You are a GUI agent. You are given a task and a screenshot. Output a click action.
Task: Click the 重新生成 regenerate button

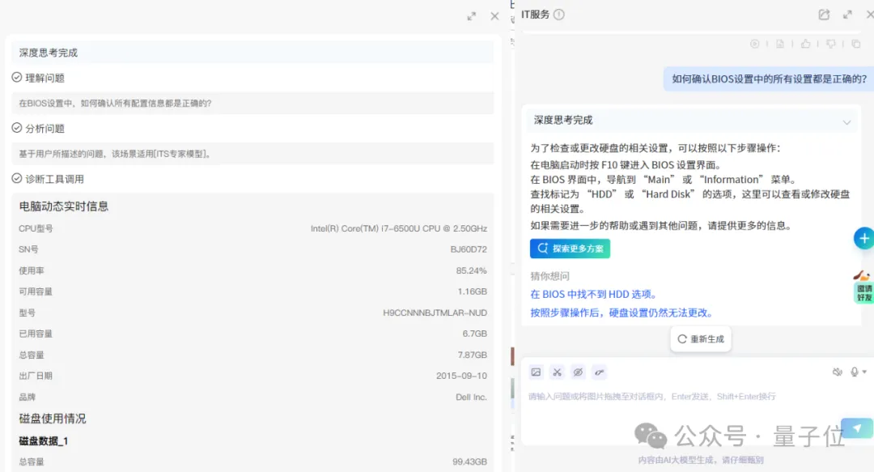(x=701, y=339)
